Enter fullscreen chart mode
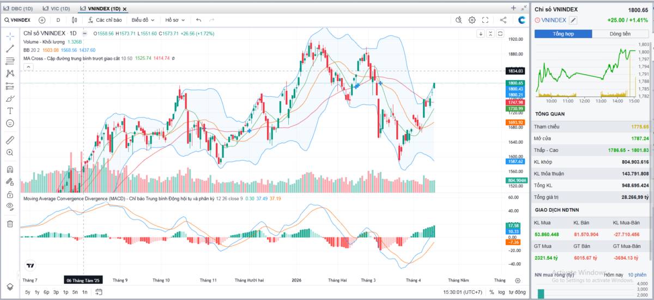The image size is (654, 300). click(485, 20)
